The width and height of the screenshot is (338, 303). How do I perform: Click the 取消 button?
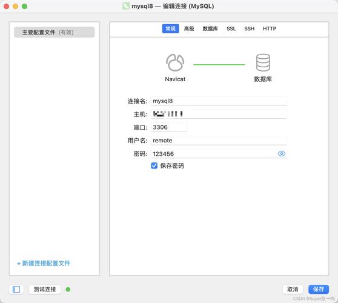tap(293, 289)
